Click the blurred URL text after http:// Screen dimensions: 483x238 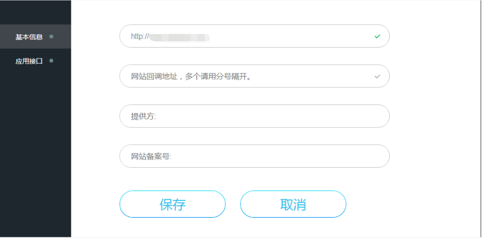coord(179,37)
